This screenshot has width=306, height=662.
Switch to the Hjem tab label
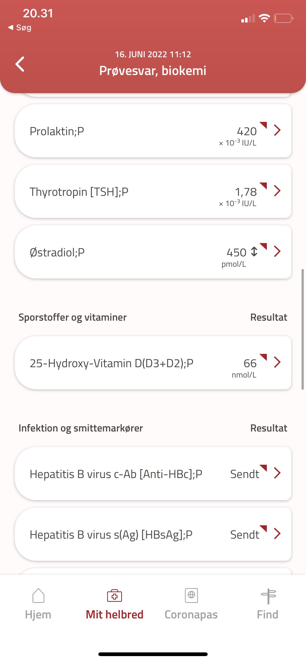click(38, 615)
